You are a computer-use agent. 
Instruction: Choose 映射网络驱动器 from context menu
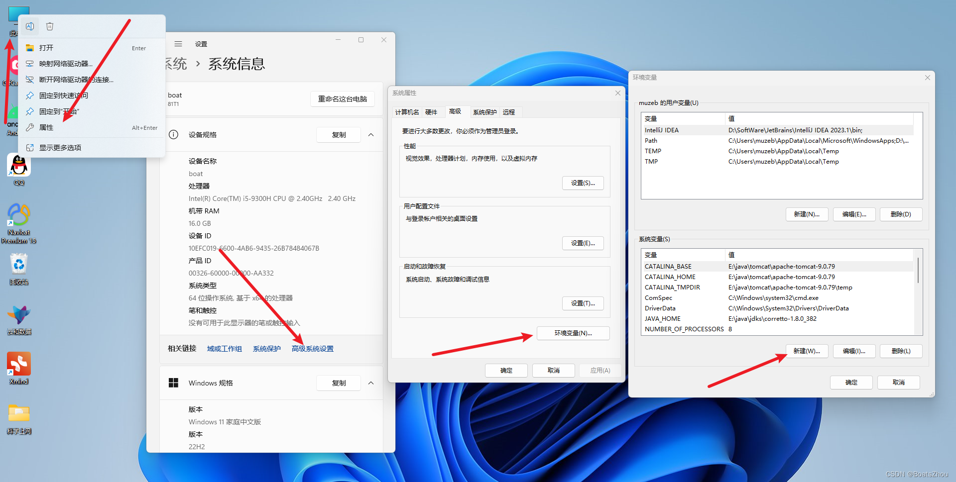click(92, 64)
